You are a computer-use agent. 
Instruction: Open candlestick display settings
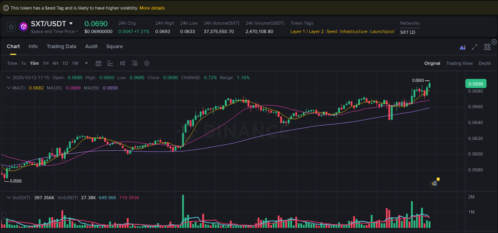tap(122, 63)
